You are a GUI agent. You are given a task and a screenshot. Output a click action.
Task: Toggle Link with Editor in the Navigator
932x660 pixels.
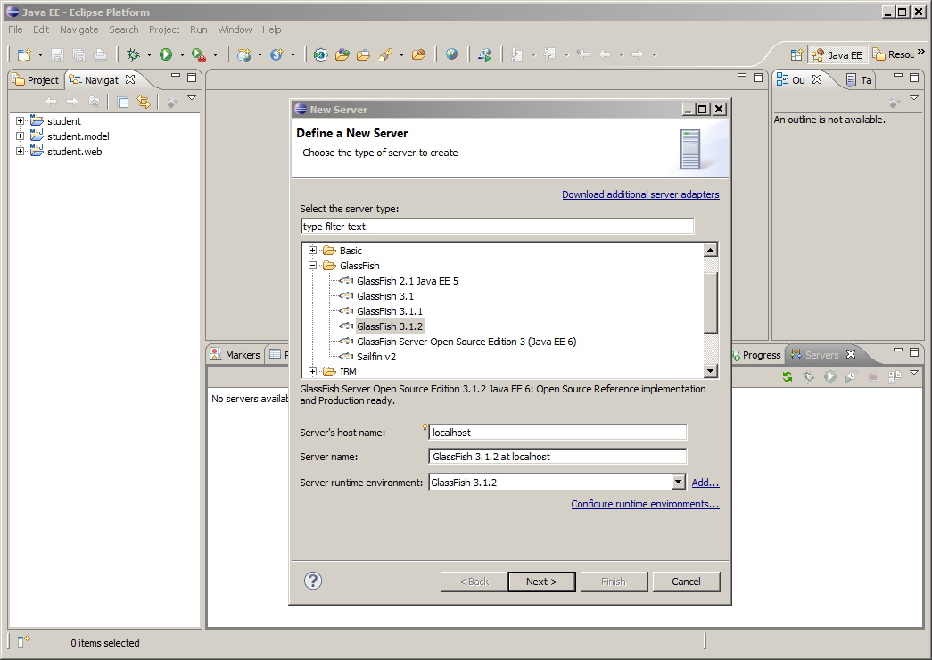click(144, 103)
